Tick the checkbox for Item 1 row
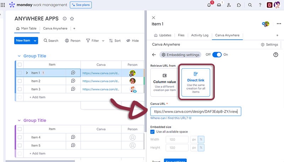Viewport: 284px width, 162px height. click(20, 72)
